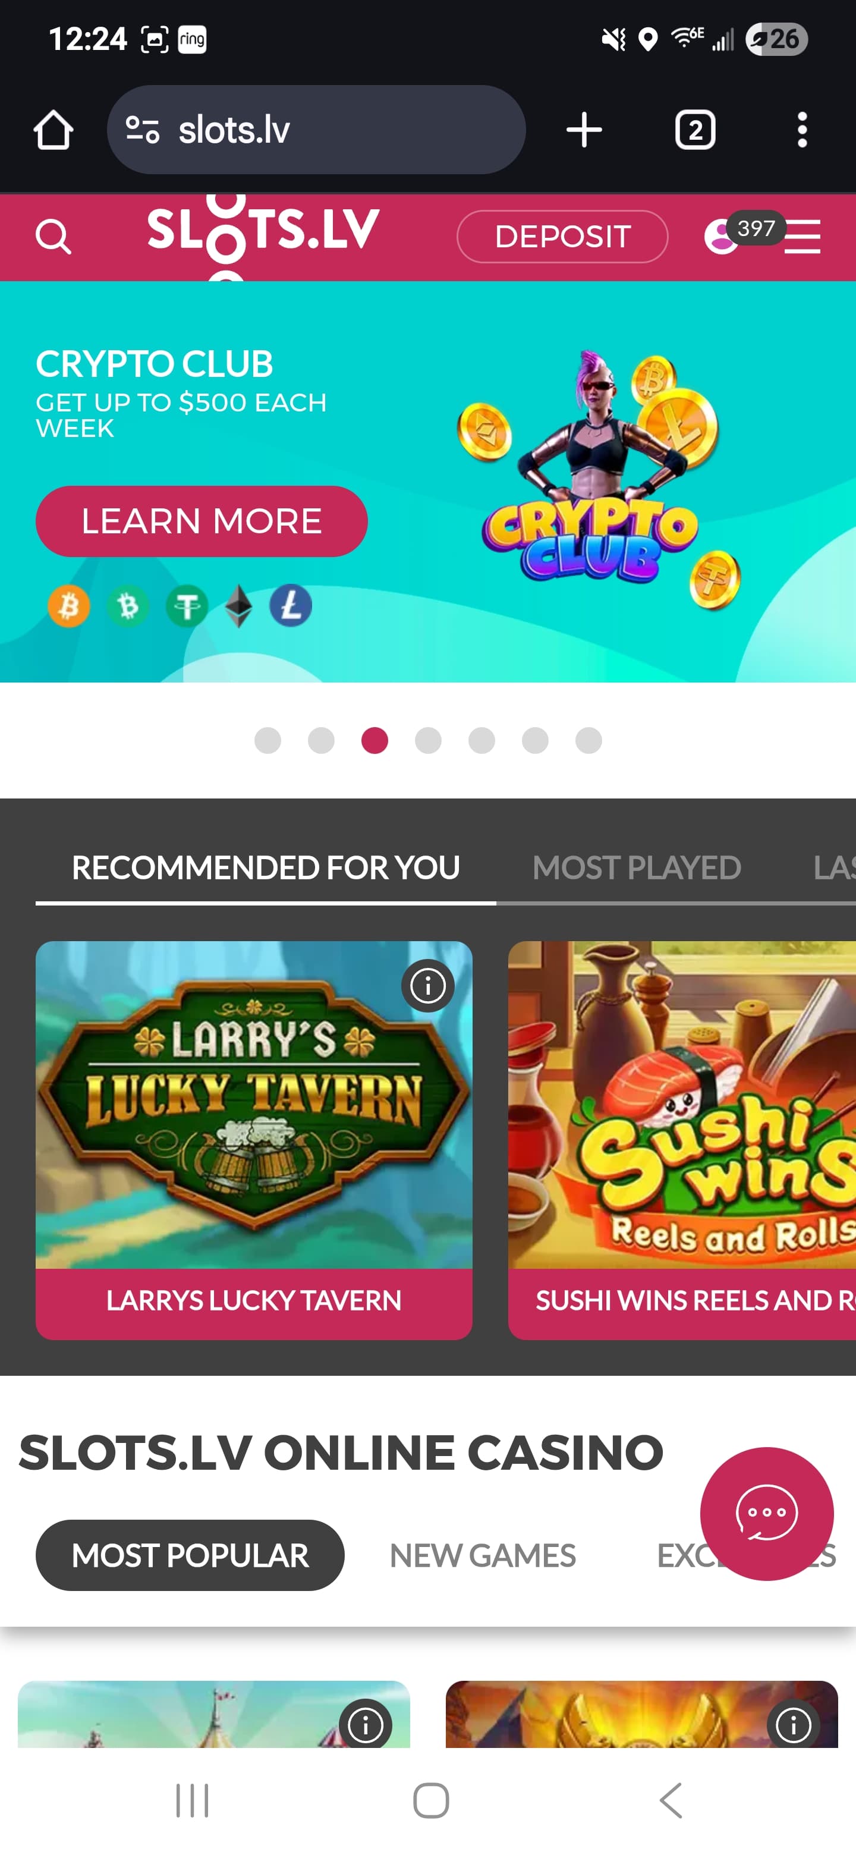Click Learn More on Crypto Club banner
The height and width of the screenshot is (1855, 856).
point(202,521)
